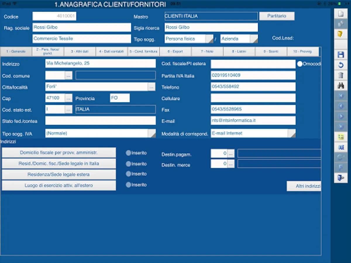Viewport: 351px width, 263px height.
Task: Click the E-mail input field
Action: (x=253, y=120)
